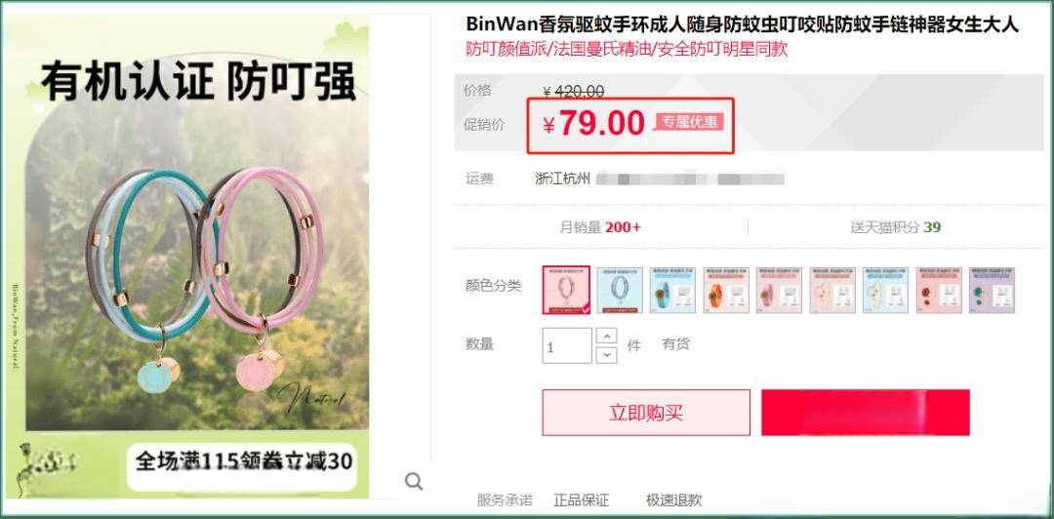The height and width of the screenshot is (519, 1054).
Task: Choose the blue watch-style band option
Action: 672,290
